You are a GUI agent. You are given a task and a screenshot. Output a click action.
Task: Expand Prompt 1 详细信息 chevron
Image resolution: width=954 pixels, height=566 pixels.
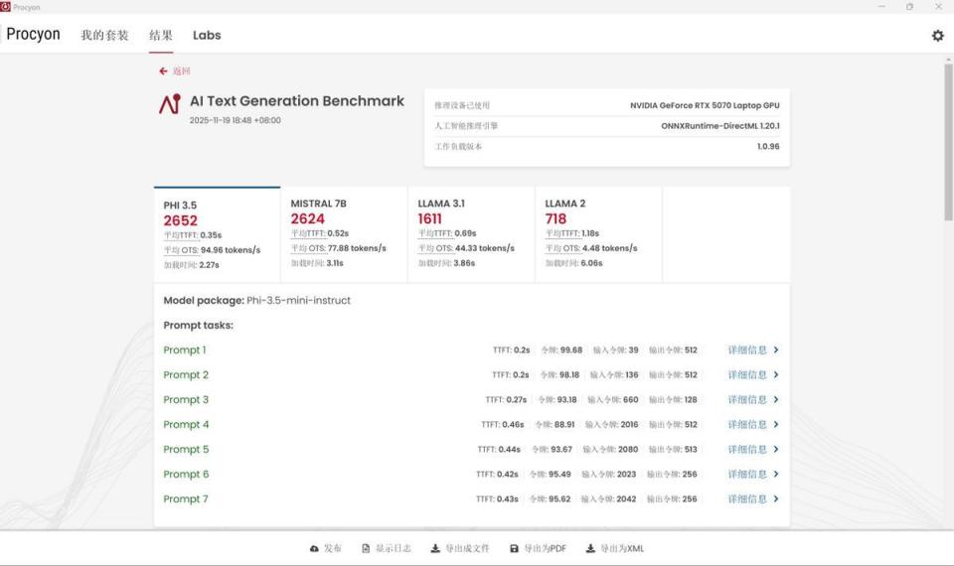pyautogui.click(x=776, y=351)
